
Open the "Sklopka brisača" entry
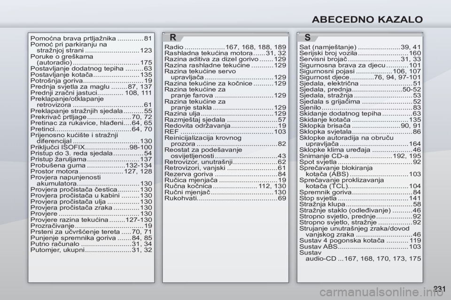[x=360, y=126]
